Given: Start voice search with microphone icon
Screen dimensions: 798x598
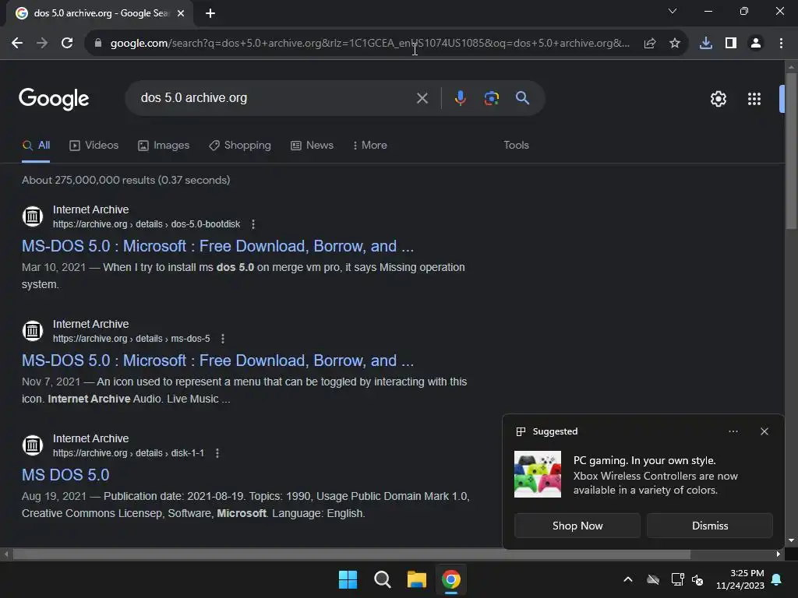Looking at the screenshot, I should pos(460,98).
